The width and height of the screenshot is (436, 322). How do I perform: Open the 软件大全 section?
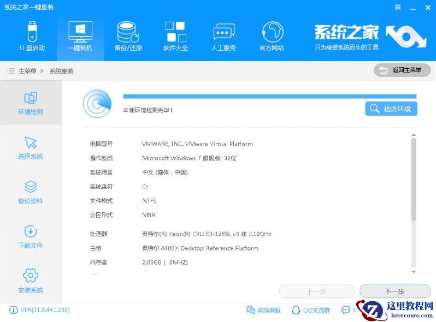pyautogui.click(x=176, y=36)
